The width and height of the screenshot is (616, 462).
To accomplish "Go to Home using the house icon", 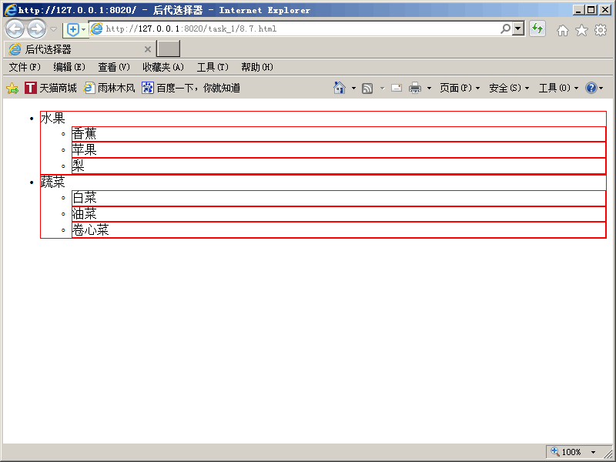I will tap(563, 30).
